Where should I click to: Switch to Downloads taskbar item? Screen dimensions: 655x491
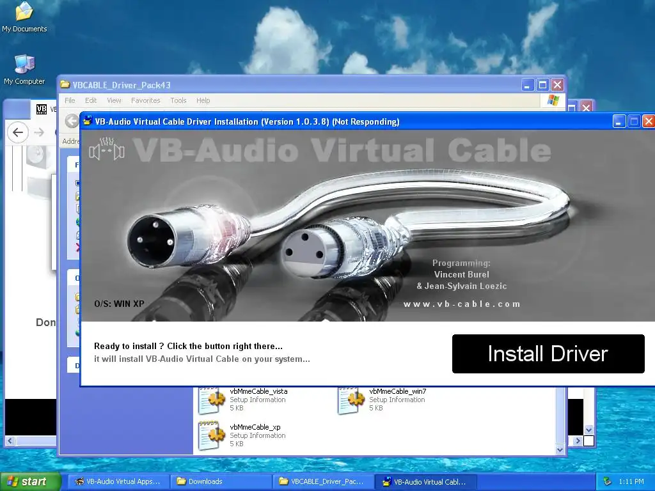221,481
